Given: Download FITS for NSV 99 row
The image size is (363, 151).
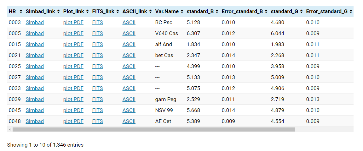Looking at the screenshot, I should pos(97,111).
